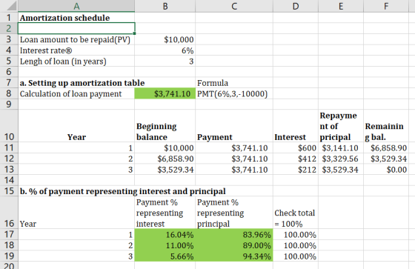Click 'a. Setting up amortization table' heading

pos(82,83)
